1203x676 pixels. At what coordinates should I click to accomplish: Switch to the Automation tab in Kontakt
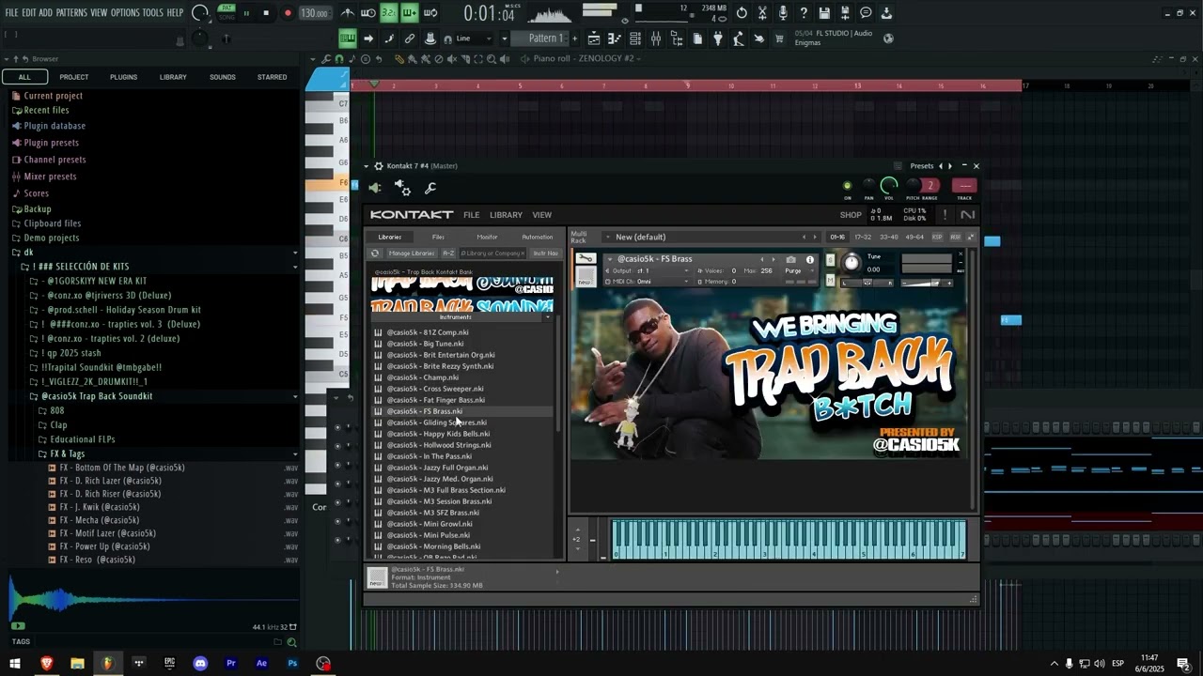click(x=538, y=237)
